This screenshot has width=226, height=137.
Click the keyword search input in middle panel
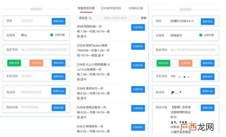click(115, 18)
